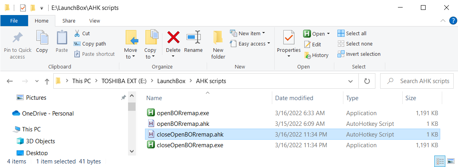Click the red Delete icon in ribbon
The height and width of the screenshot is (167, 458).
click(x=173, y=37)
